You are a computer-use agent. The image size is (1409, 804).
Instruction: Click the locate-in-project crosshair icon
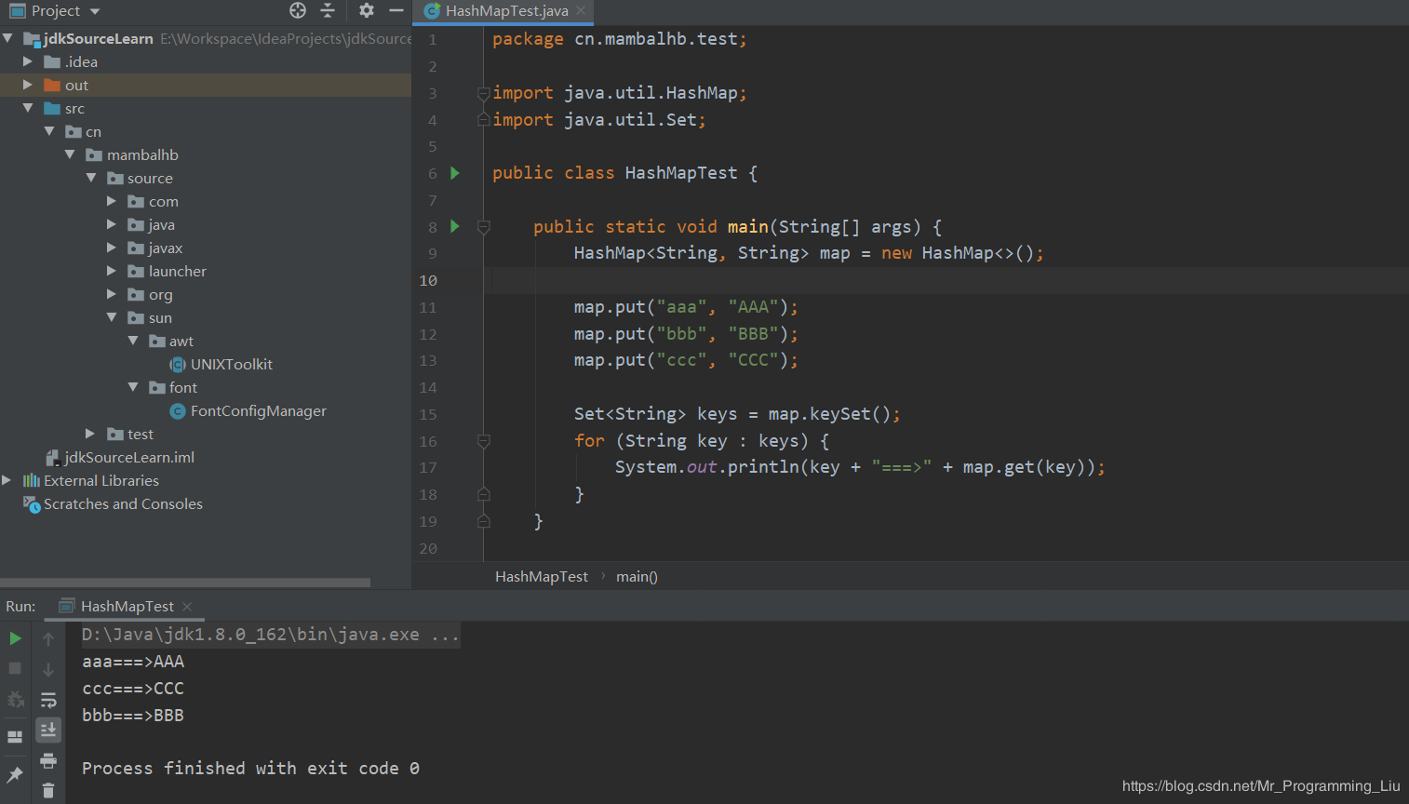[298, 10]
